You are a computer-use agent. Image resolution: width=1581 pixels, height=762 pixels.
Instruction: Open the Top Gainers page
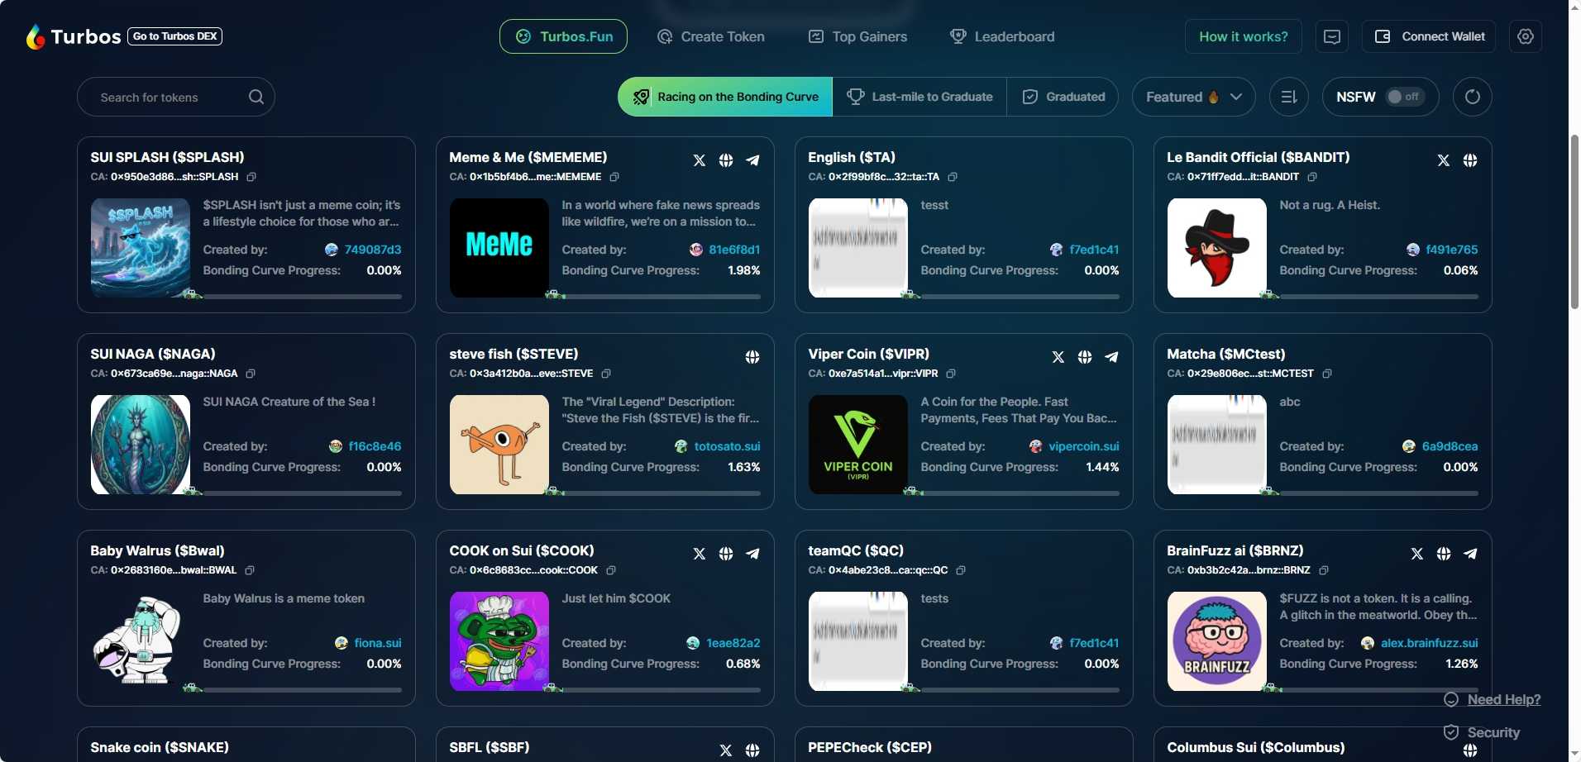tap(857, 36)
